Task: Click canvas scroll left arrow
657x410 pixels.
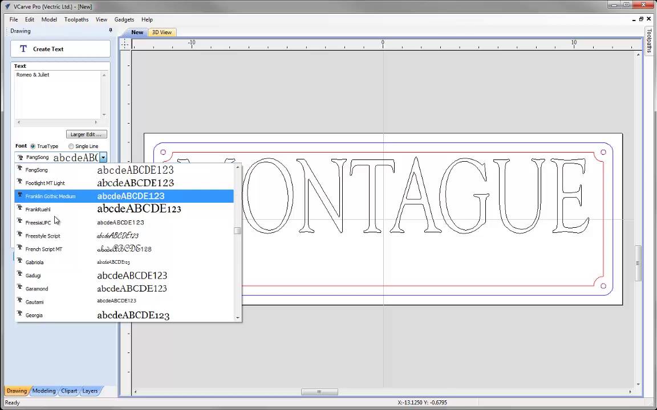Action: [135, 392]
